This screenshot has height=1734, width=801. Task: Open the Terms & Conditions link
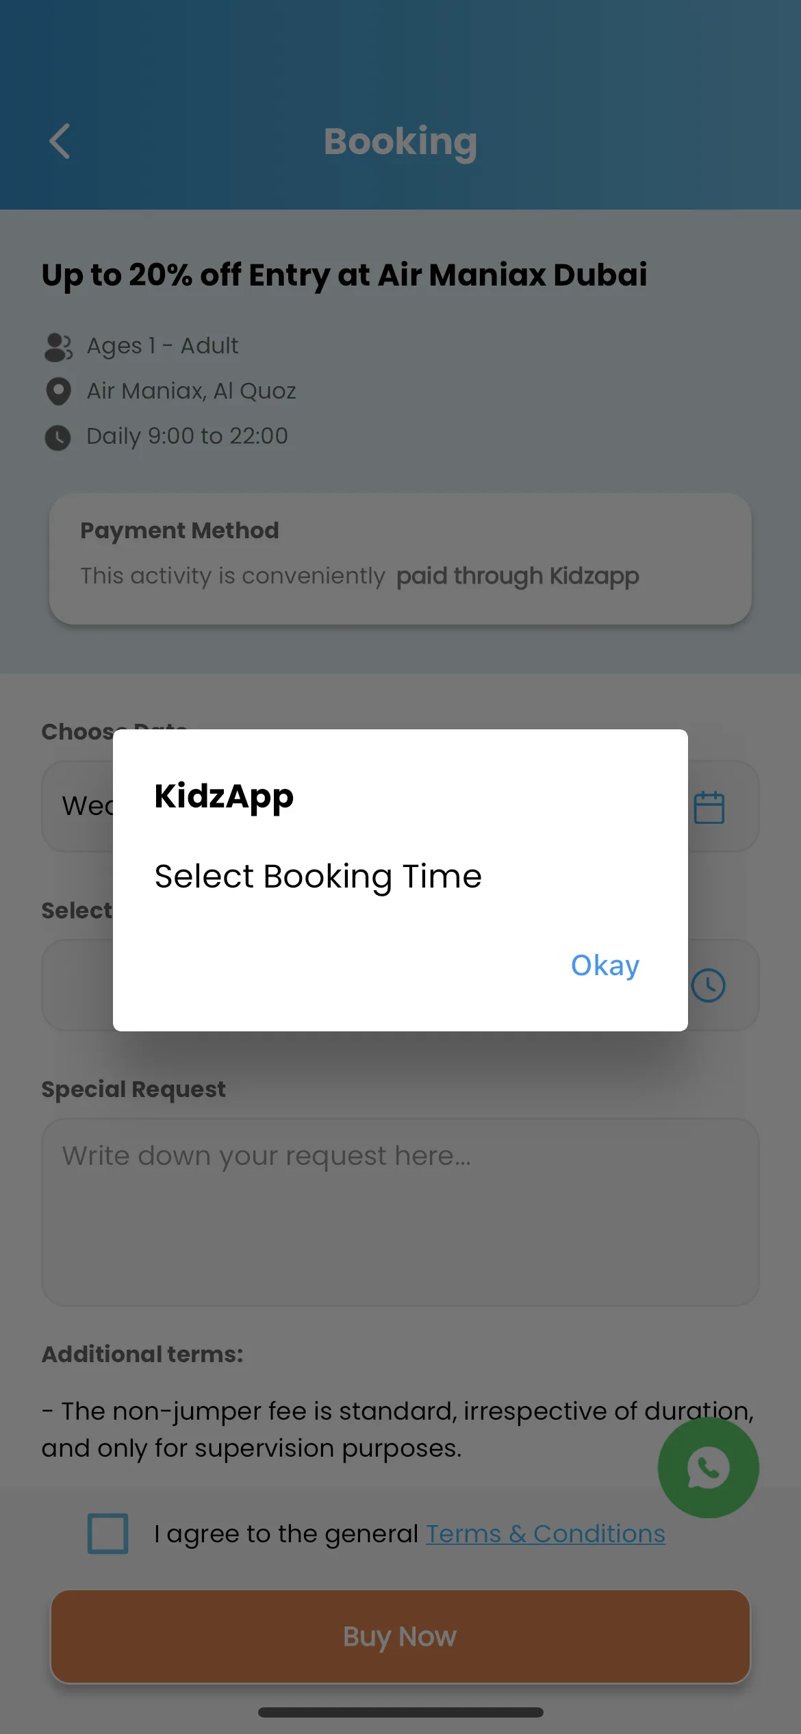click(x=546, y=1534)
